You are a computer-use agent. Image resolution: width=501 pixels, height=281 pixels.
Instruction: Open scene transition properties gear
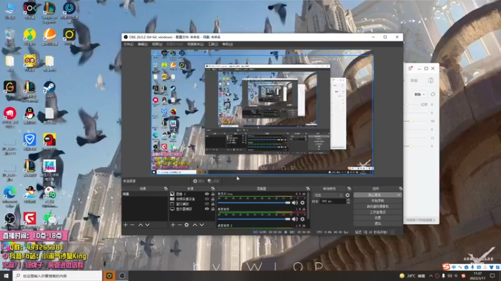(x=348, y=195)
